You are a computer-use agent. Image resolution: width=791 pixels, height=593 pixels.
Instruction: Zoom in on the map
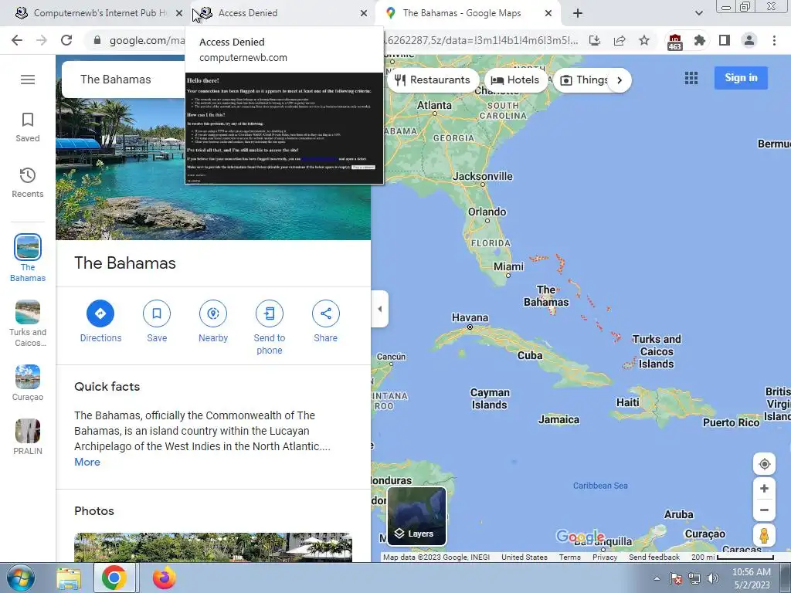click(764, 489)
